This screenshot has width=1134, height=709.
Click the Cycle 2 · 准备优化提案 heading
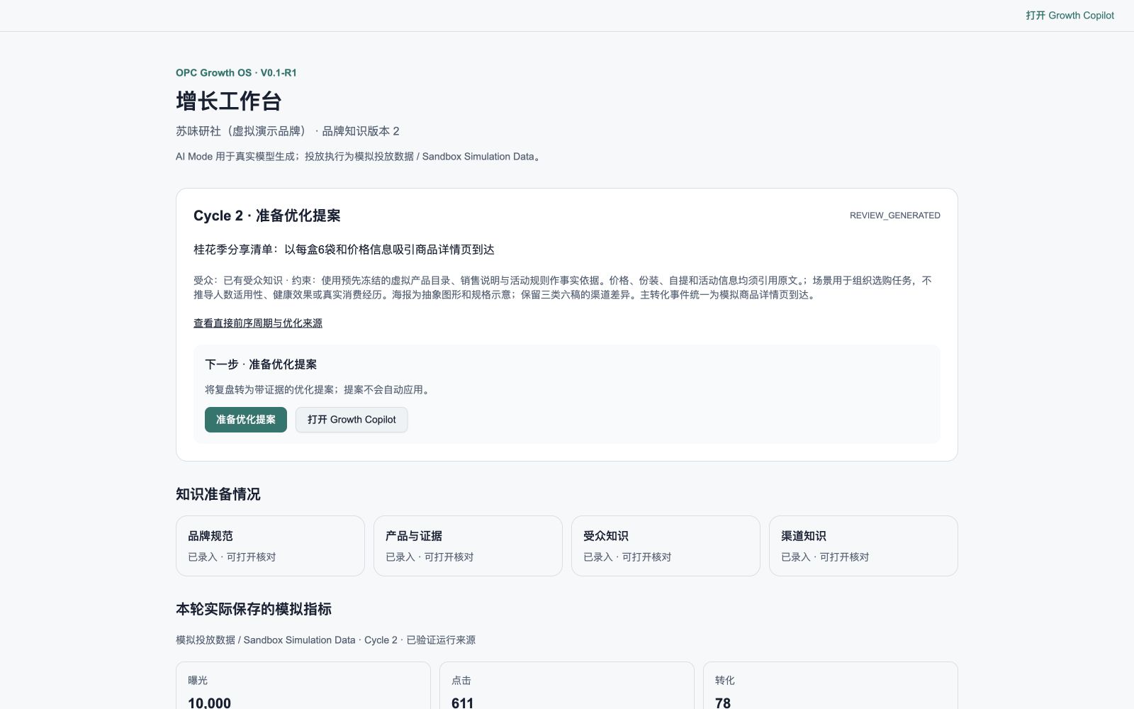(267, 216)
